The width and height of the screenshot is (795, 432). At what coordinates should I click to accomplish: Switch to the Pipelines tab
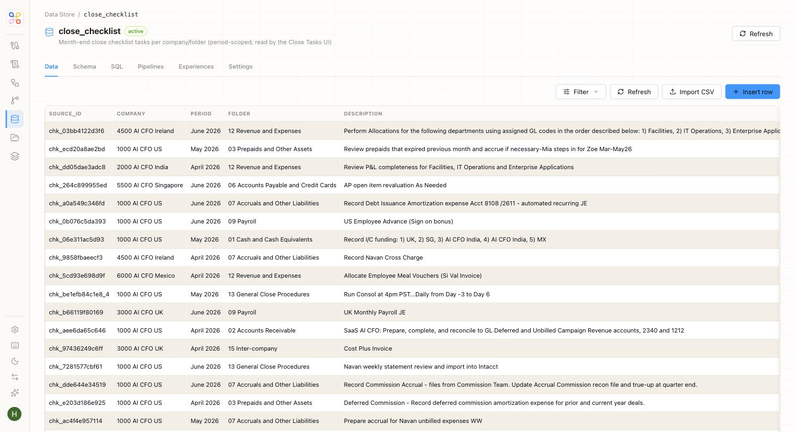pyautogui.click(x=150, y=67)
